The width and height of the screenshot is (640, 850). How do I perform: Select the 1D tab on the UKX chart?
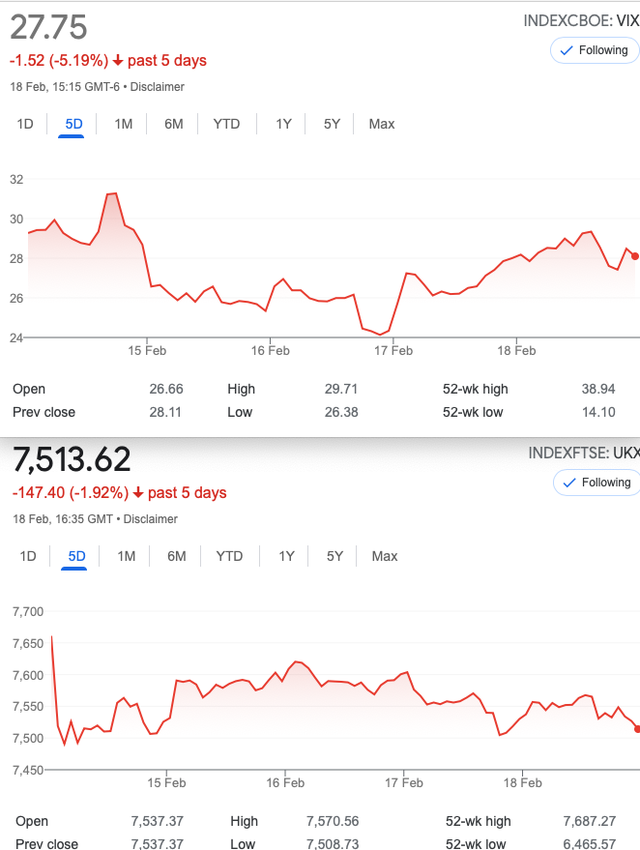[28, 556]
